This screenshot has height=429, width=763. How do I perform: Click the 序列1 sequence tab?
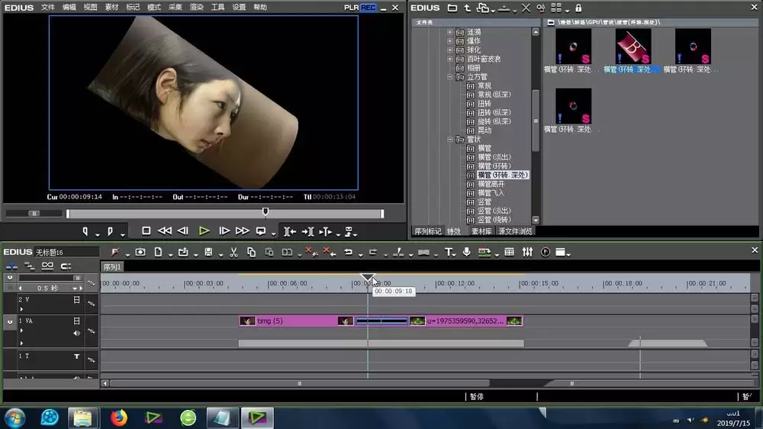tap(112, 267)
